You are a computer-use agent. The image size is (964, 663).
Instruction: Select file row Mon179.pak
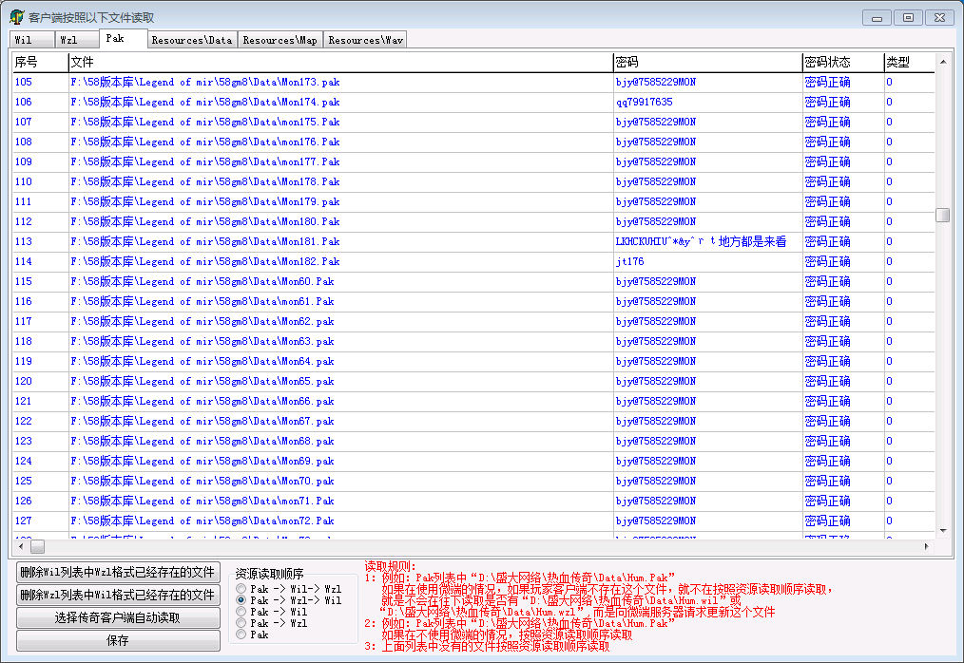[x=473, y=201]
